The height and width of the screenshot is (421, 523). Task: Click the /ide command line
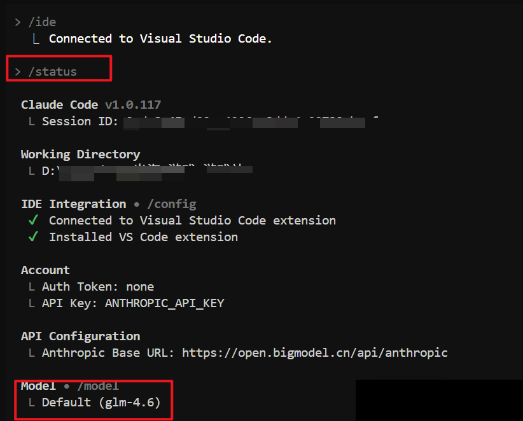pos(42,22)
